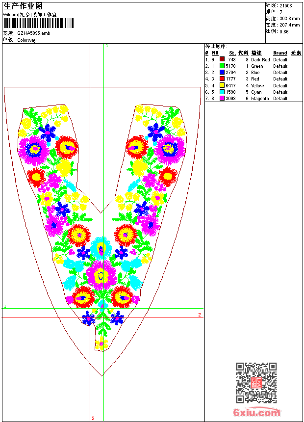Select the file name 'GZHA5995.emb'
The height and width of the screenshot is (422, 304).
[34, 33]
